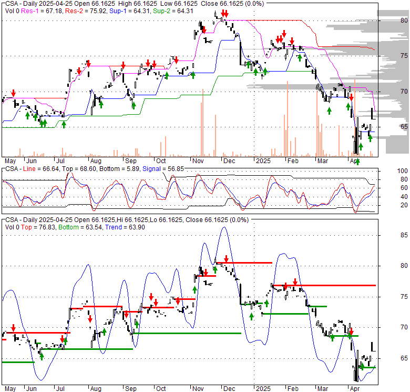
Task: Click the 75 price label on lower chart axis
Action: pyautogui.click(x=404, y=296)
